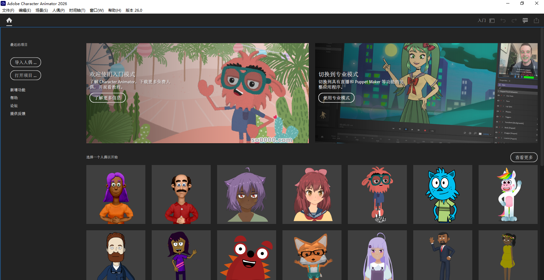This screenshot has width=544, height=280.
Task: Open the workspace layout panel icon
Action: 492,21
